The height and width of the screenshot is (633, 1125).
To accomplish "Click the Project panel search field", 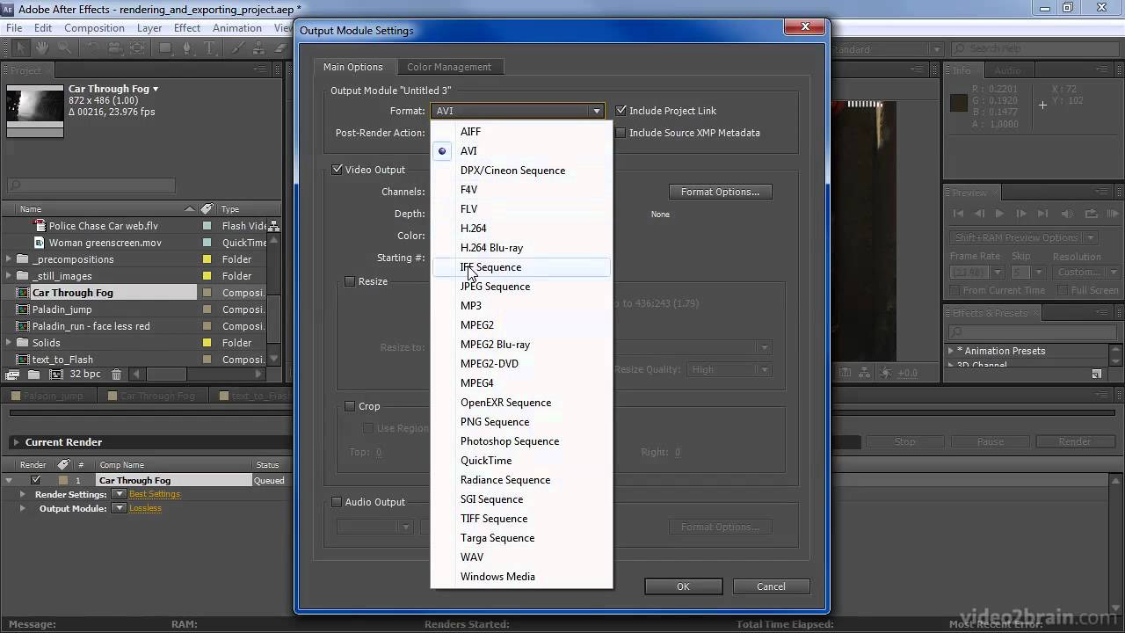I will coord(91,186).
